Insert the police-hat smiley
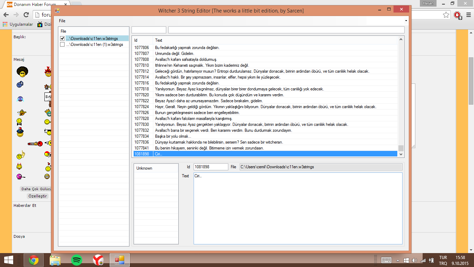Screen dimensions: 474x267 click(x=20, y=132)
